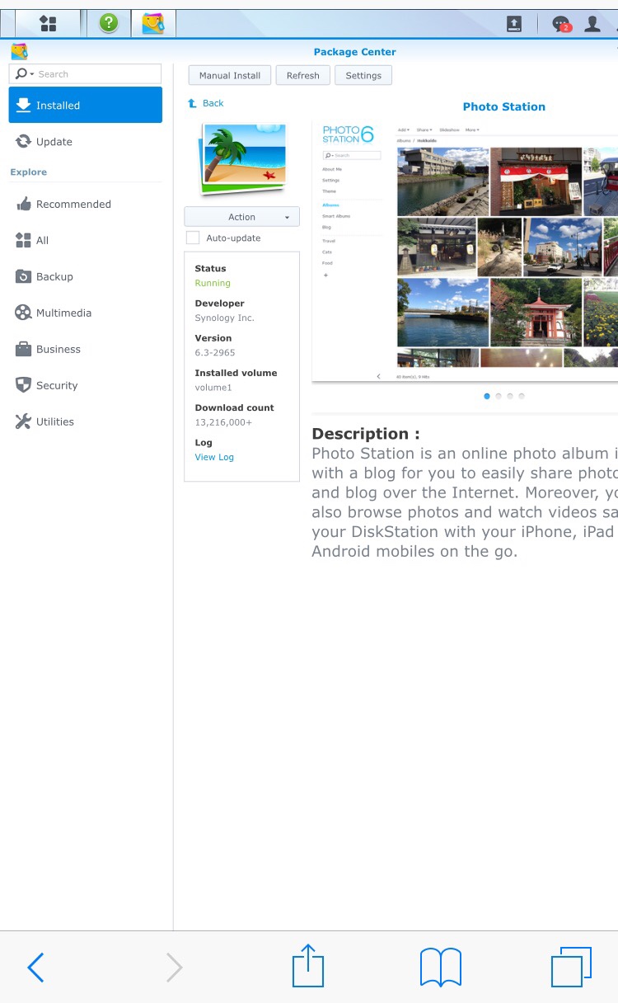Show All packages category
The image size is (618, 1003).
pyautogui.click(x=85, y=241)
